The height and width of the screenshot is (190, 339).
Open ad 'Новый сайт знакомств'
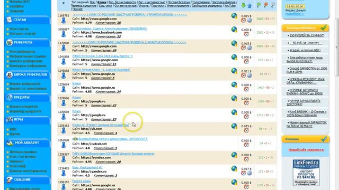(x=306, y=150)
